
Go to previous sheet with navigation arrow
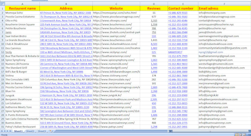coord(5,131)
